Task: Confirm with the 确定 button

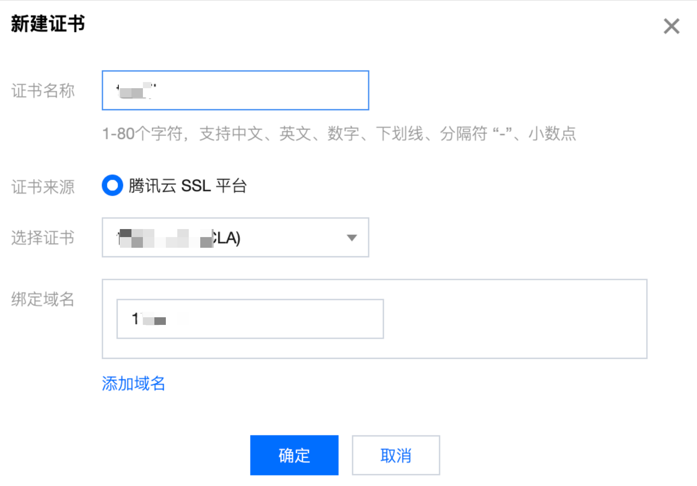Action: pyautogui.click(x=294, y=455)
